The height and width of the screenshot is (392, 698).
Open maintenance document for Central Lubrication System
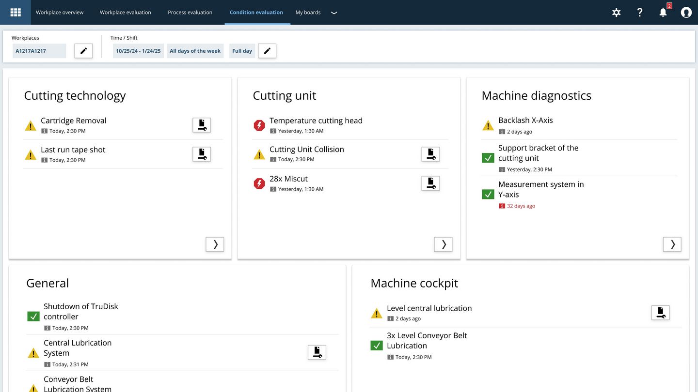pyautogui.click(x=317, y=352)
